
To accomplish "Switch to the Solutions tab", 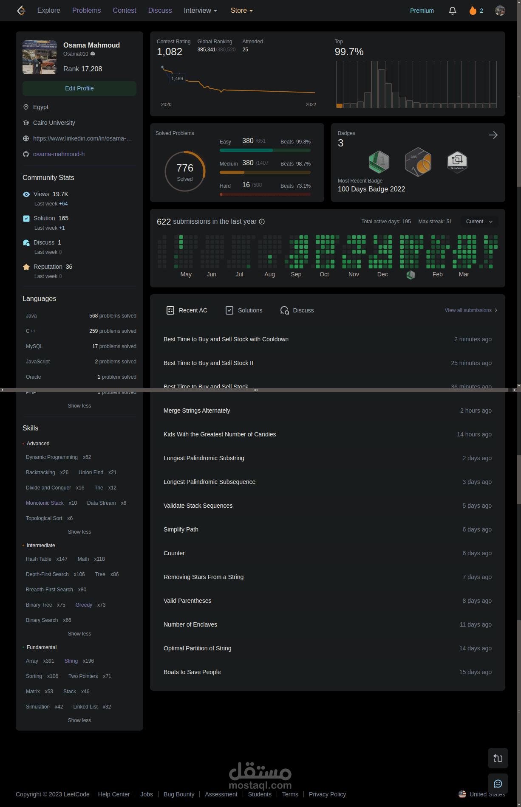I will pyautogui.click(x=244, y=310).
